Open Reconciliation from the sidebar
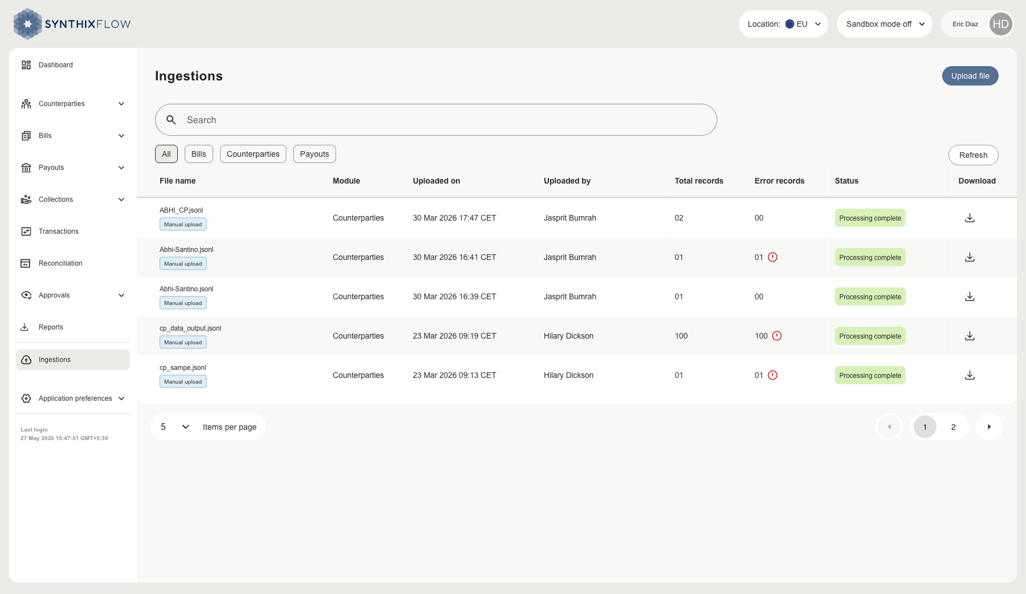1026x594 pixels. [x=73, y=263]
